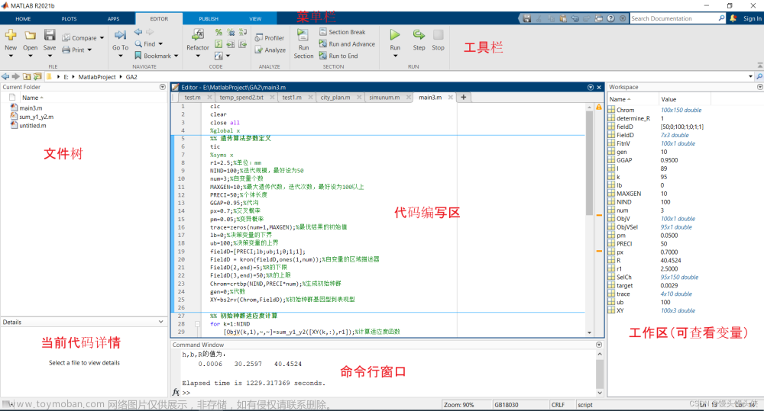Click the green Run play icon
This screenshot has height=411, width=764.
(x=395, y=34)
